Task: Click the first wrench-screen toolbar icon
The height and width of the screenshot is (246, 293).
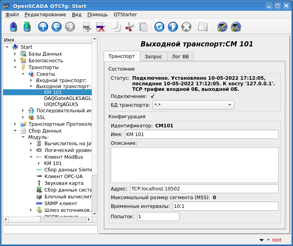Action: coord(222,27)
